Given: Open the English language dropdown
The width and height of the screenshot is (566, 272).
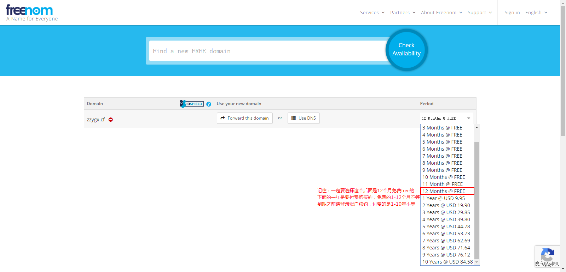Looking at the screenshot, I should pyautogui.click(x=536, y=12).
